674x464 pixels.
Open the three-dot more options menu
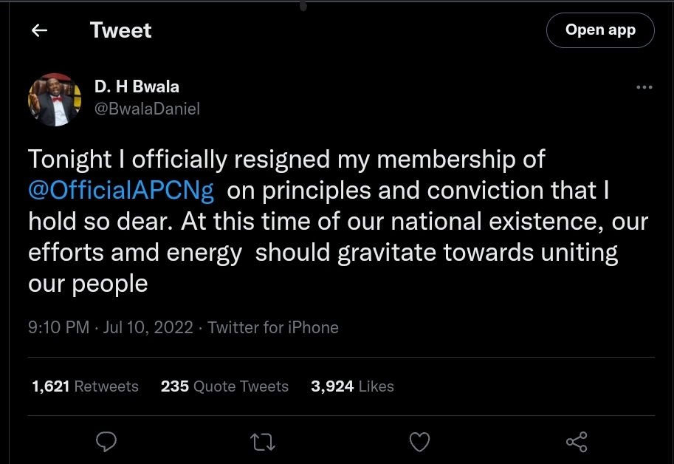(x=644, y=87)
